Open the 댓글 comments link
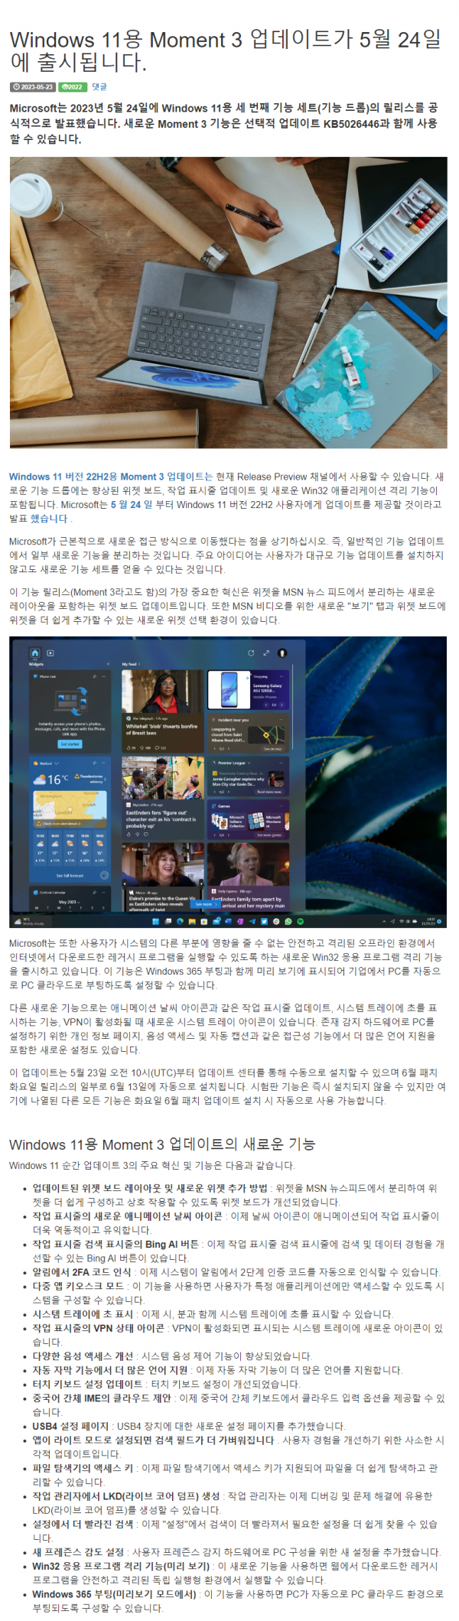This screenshot has height=1621, width=459. click(x=100, y=87)
